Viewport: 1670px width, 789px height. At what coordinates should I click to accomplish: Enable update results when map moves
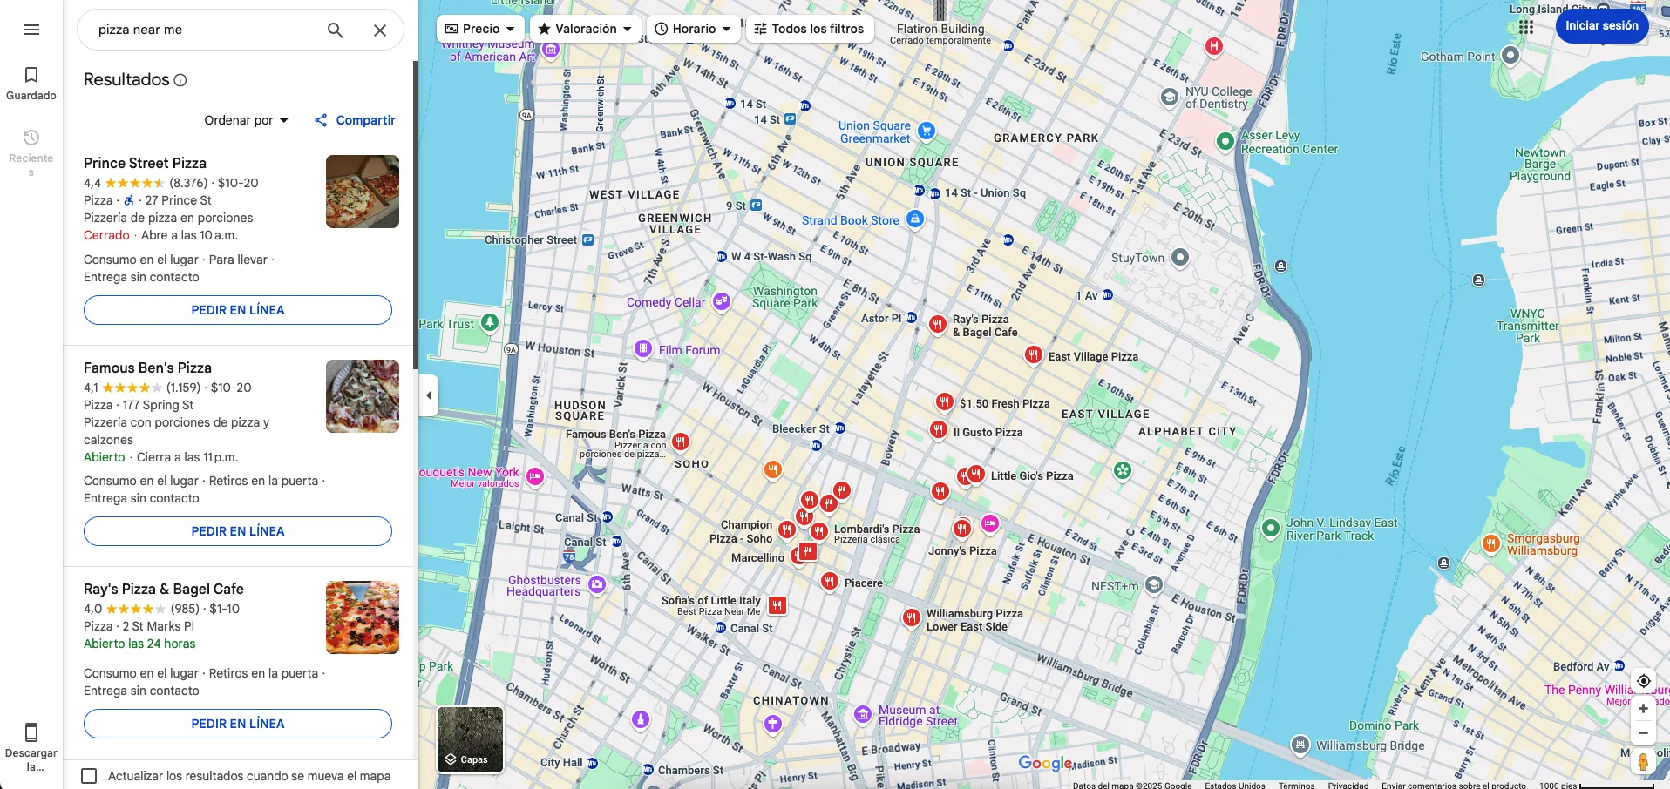[x=89, y=776]
